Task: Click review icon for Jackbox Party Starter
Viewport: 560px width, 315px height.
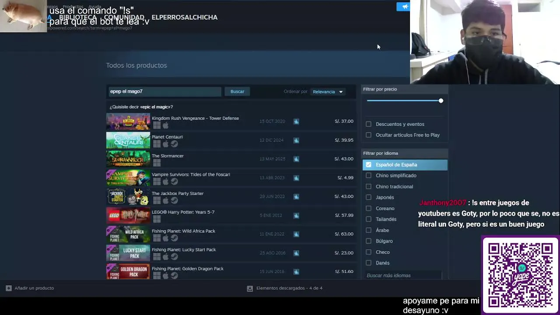Action: (x=296, y=196)
